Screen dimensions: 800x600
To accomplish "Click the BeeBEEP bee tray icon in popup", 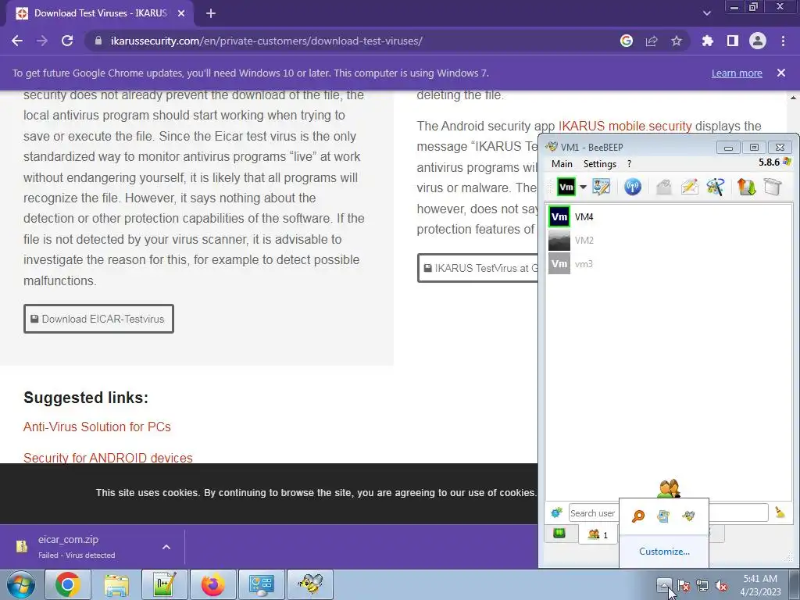I will 688,516.
